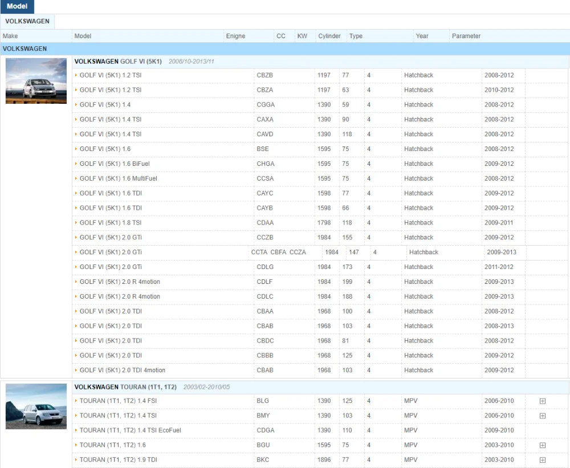This screenshot has width=570, height=468.
Task: Expand parameters for TOURAN 1.9 TDI BKC row
Action: [x=543, y=460]
